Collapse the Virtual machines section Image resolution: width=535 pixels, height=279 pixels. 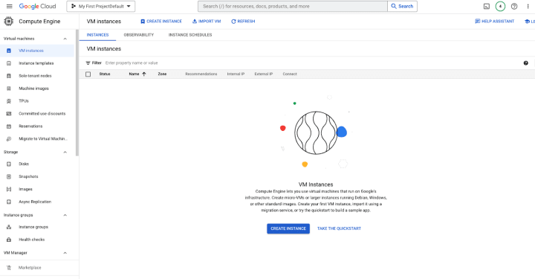tap(65, 39)
